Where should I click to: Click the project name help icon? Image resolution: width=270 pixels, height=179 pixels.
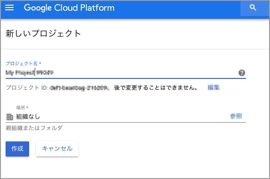[x=242, y=73]
